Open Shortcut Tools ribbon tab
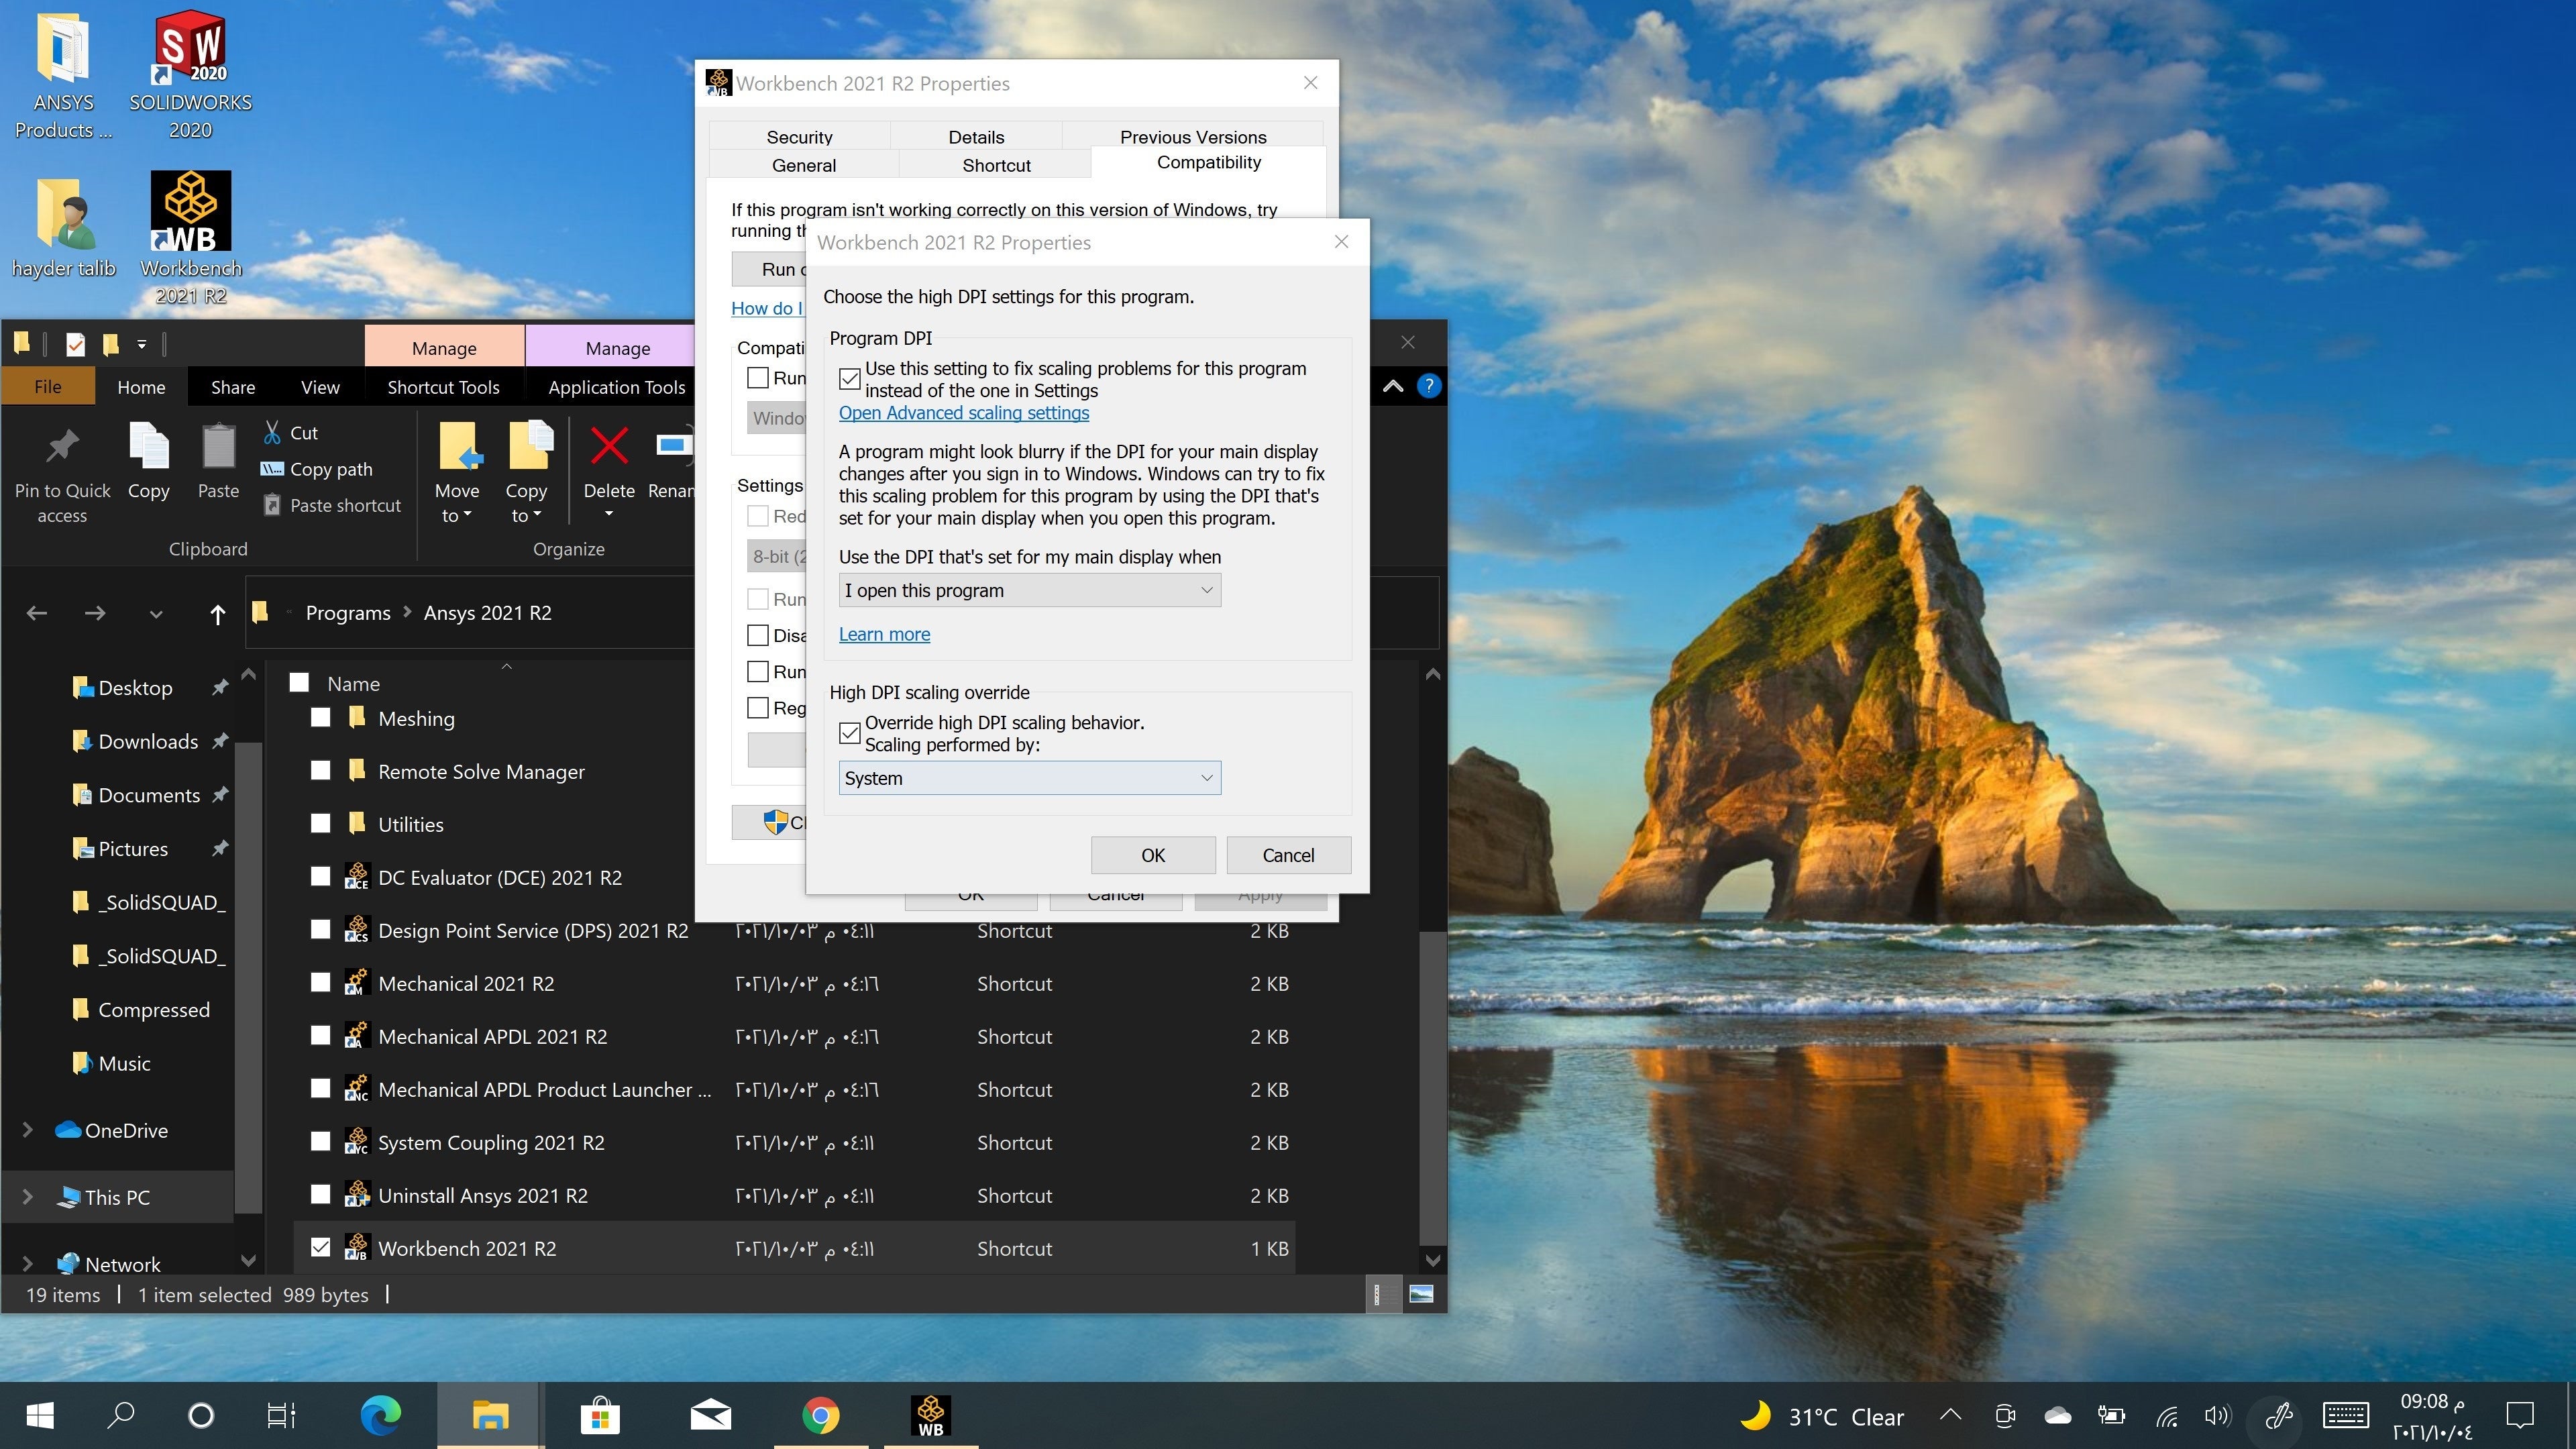Screen dimensions: 2576x1449 (443, 387)
